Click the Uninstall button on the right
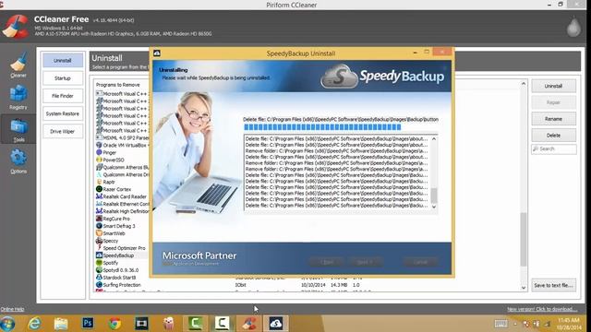This screenshot has height=332, width=591. [x=553, y=86]
